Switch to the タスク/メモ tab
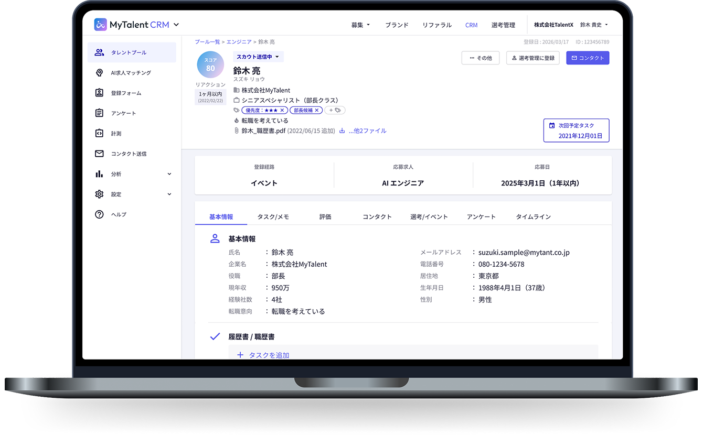This screenshot has width=703, height=435. pyautogui.click(x=273, y=216)
